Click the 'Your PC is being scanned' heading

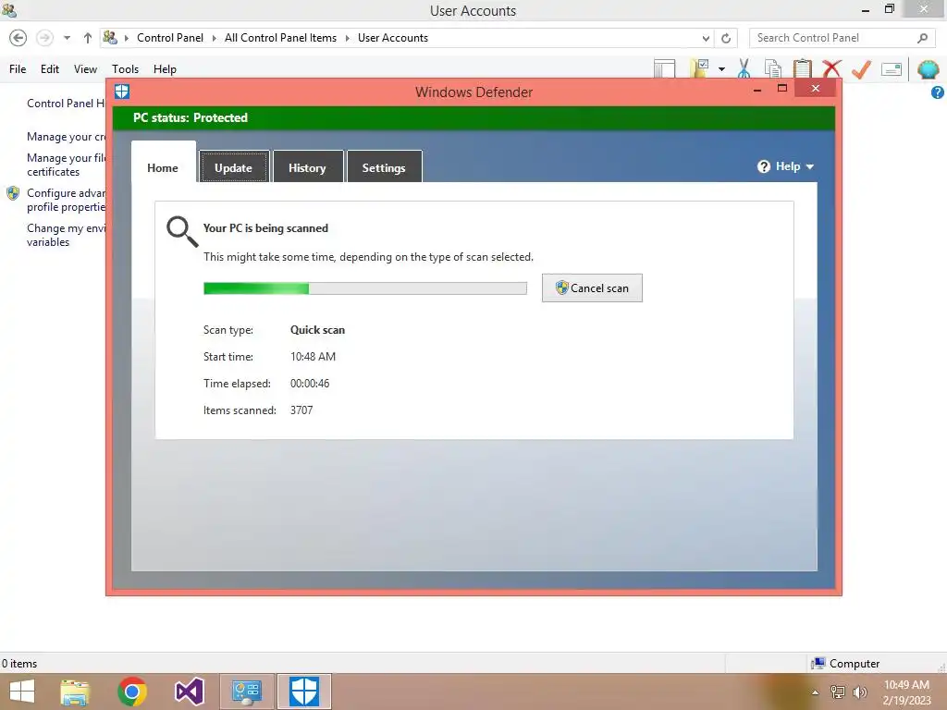pyautogui.click(x=265, y=228)
